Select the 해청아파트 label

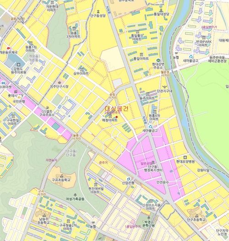[x=110, y=120]
